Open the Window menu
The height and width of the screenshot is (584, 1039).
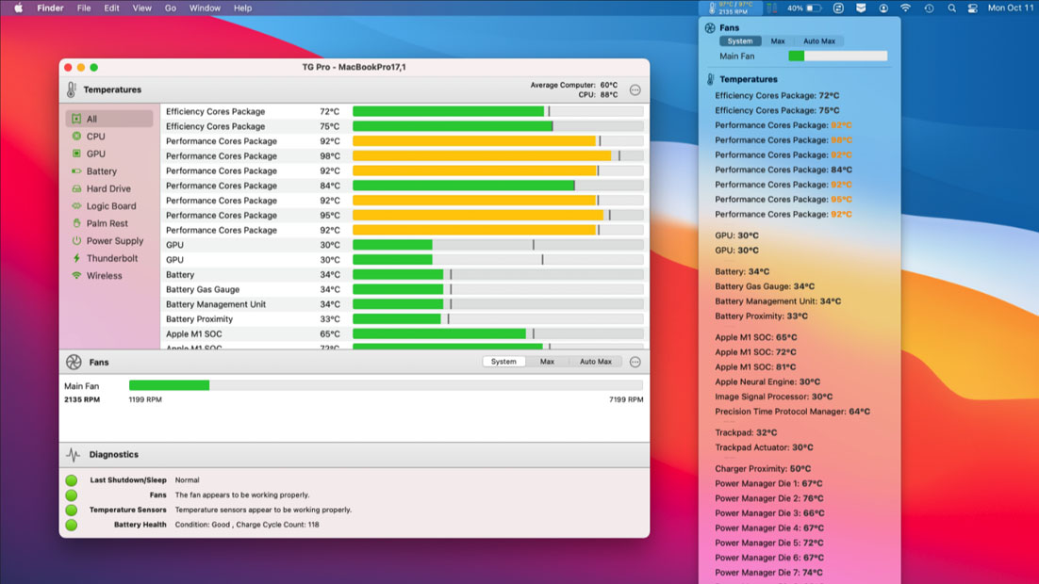pos(205,8)
